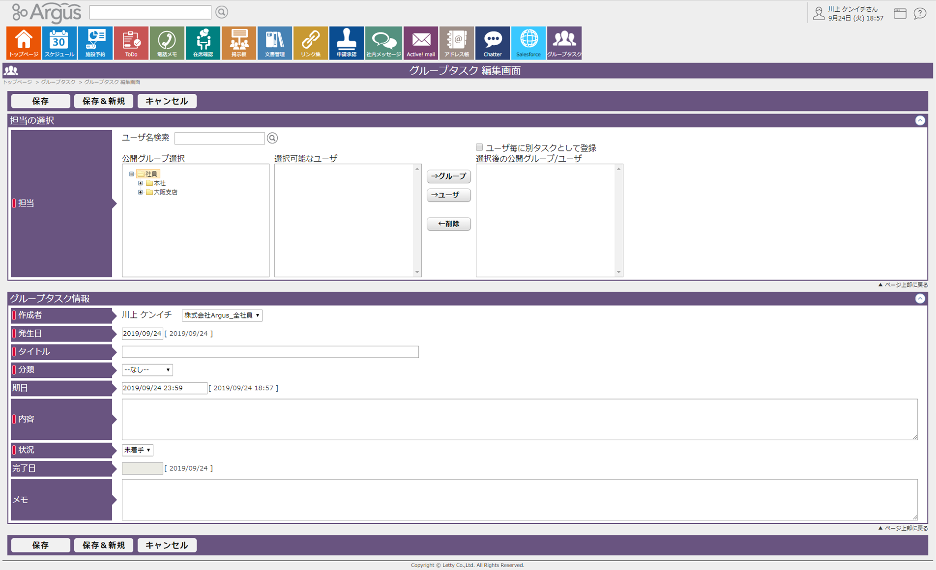Click the ユーザ名検索 input field
The image size is (936, 570).
point(220,138)
